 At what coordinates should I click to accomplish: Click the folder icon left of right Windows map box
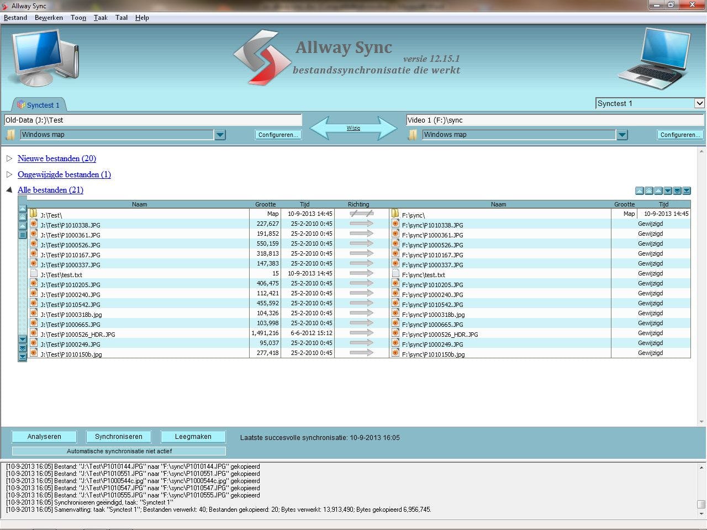(413, 135)
